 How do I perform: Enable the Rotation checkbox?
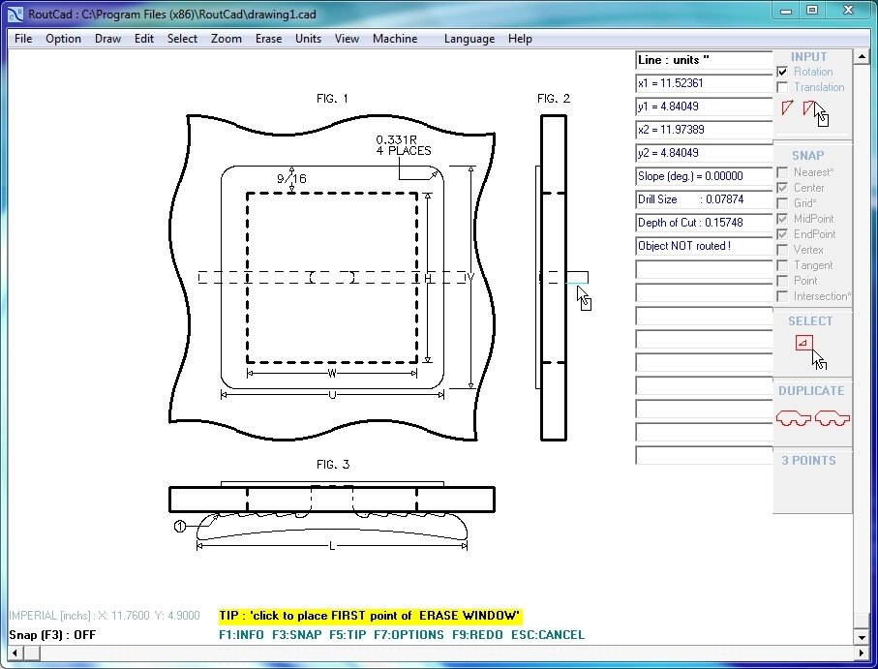[782, 72]
